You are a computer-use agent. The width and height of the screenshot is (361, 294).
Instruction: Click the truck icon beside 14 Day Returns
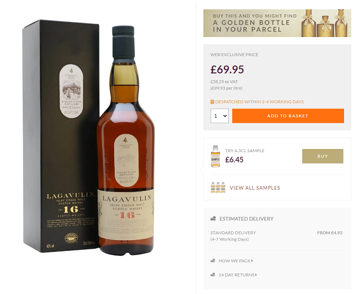pos(213,275)
